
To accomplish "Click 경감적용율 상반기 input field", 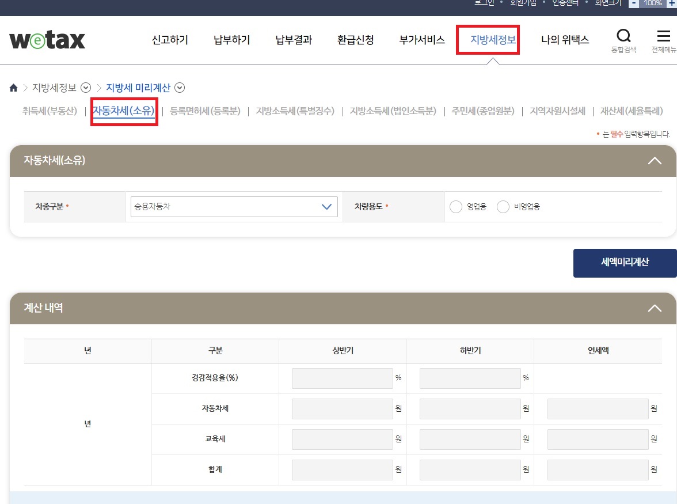I will click(343, 378).
